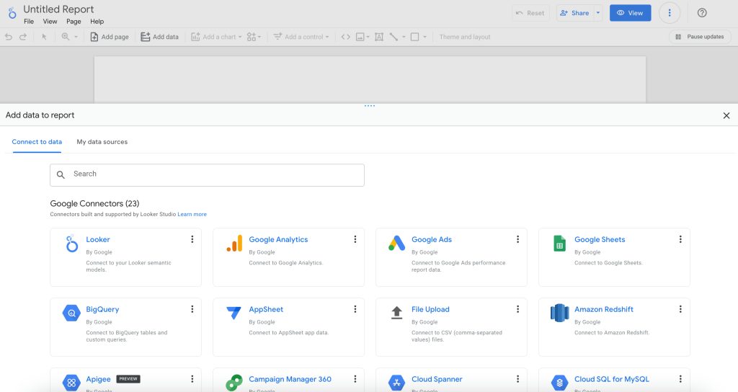Click the panel resize handle dots

click(x=370, y=106)
